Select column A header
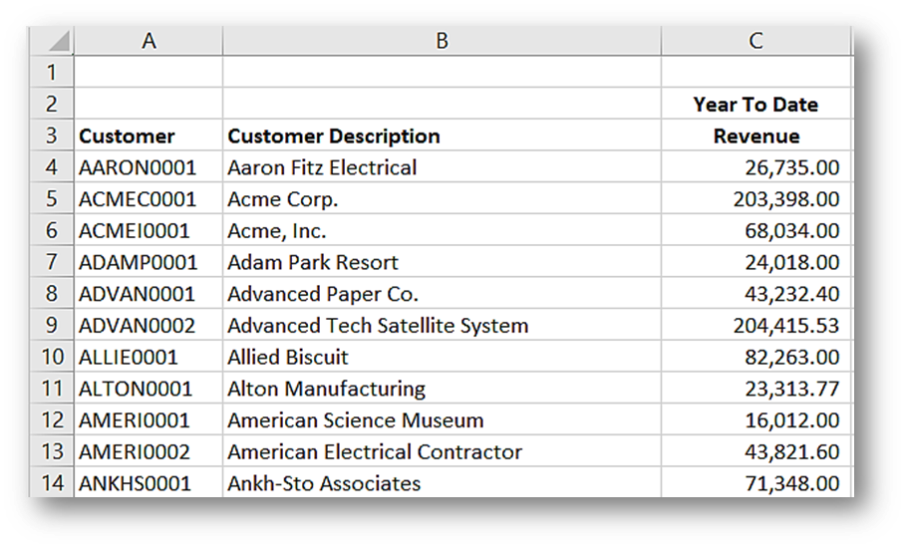 (149, 41)
